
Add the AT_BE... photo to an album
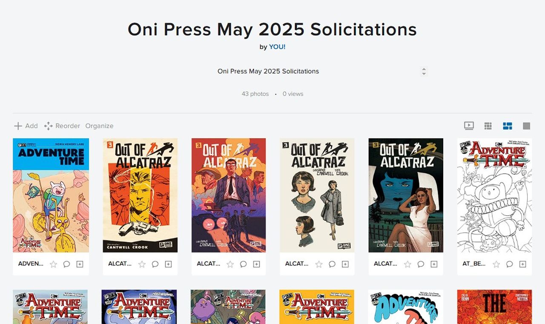point(522,264)
